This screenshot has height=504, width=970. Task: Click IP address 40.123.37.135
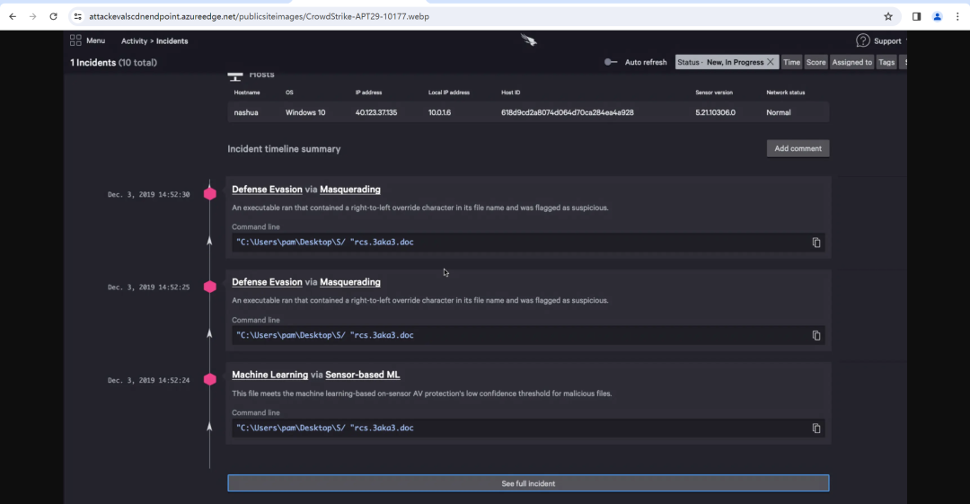(x=376, y=112)
